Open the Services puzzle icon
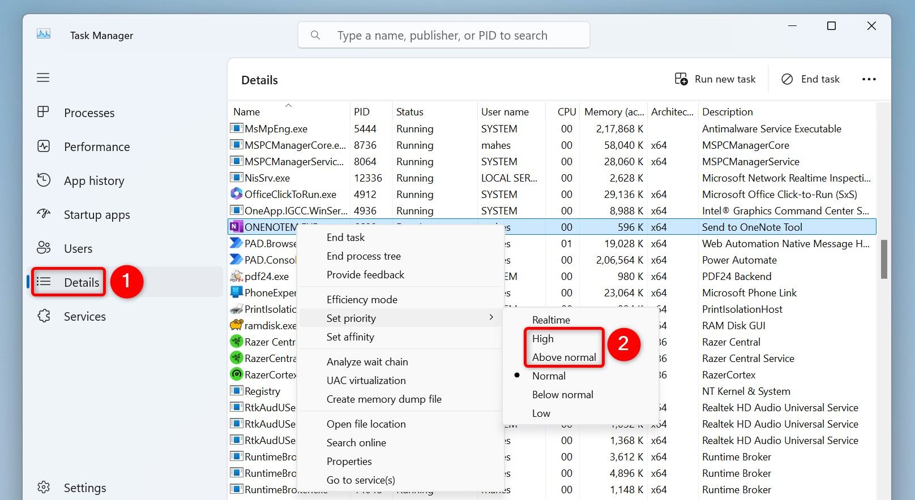Image resolution: width=915 pixels, height=500 pixels. (44, 316)
